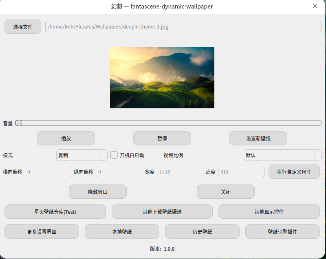Click the wallpaper preview thumbnail
Viewport: 326px width, 259px height.
pos(162,77)
